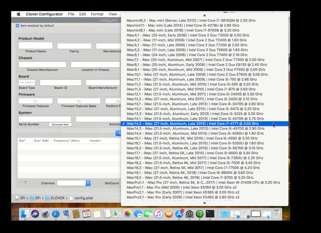
Task: Open Mail stamp icon in dock
Action: tap(66, 214)
